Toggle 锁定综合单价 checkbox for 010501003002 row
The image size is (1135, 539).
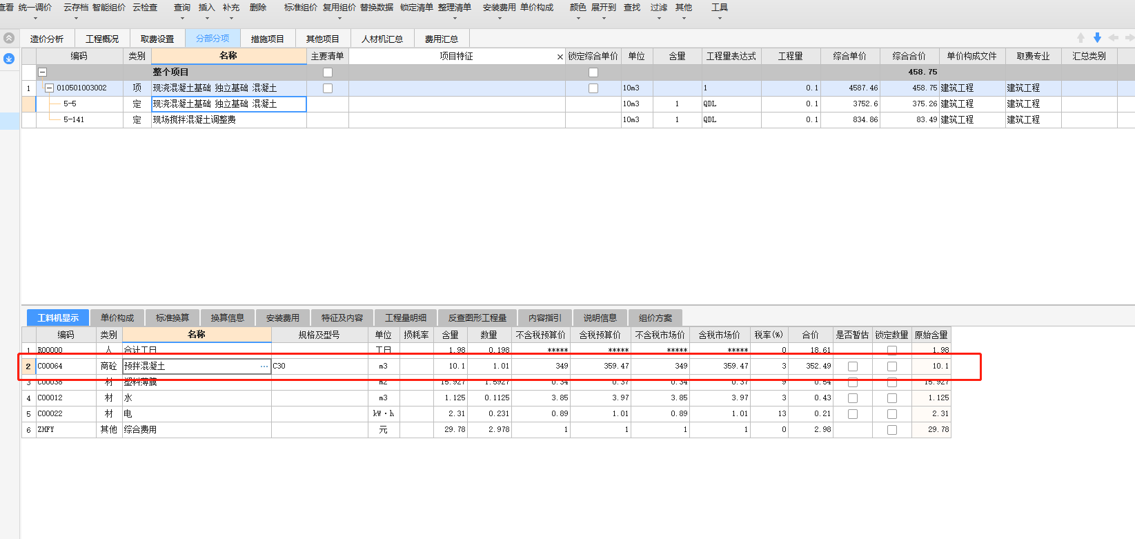pos(593,88)
